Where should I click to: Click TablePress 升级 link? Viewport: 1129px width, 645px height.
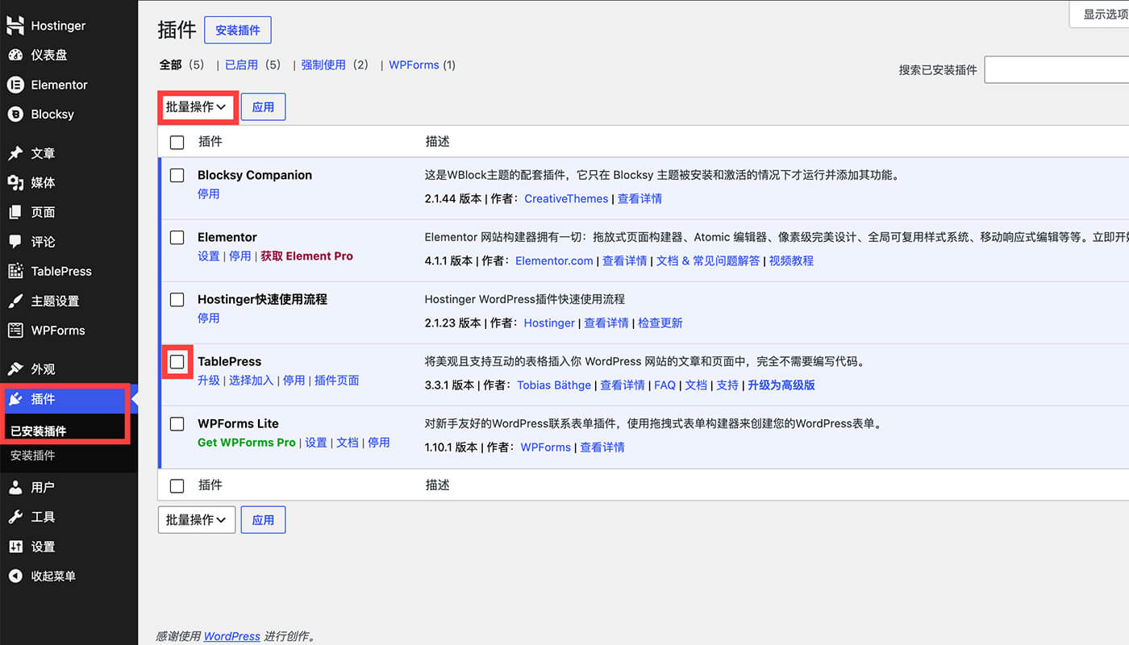click(209, 381)
